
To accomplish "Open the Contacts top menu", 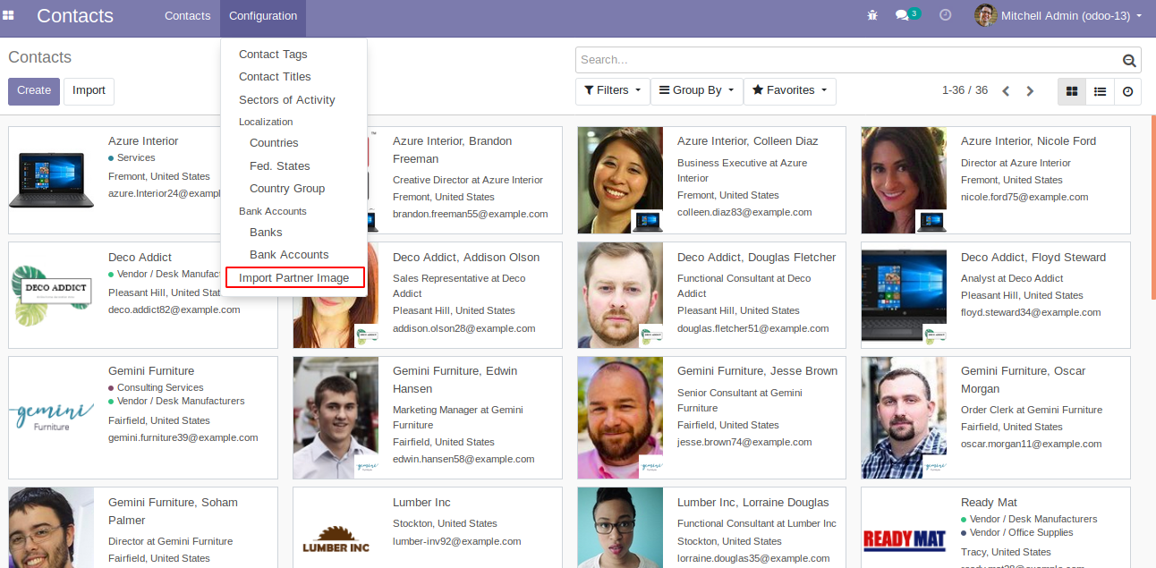I will pos(187,15).
